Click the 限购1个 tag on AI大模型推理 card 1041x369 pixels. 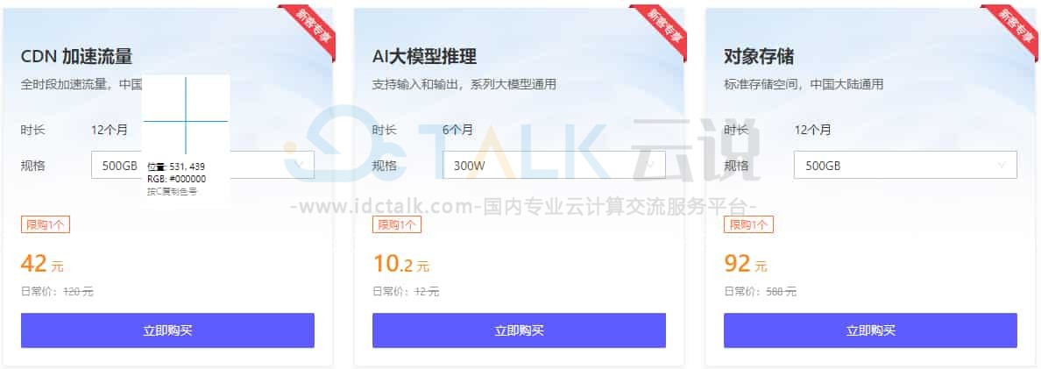point(396,225)
